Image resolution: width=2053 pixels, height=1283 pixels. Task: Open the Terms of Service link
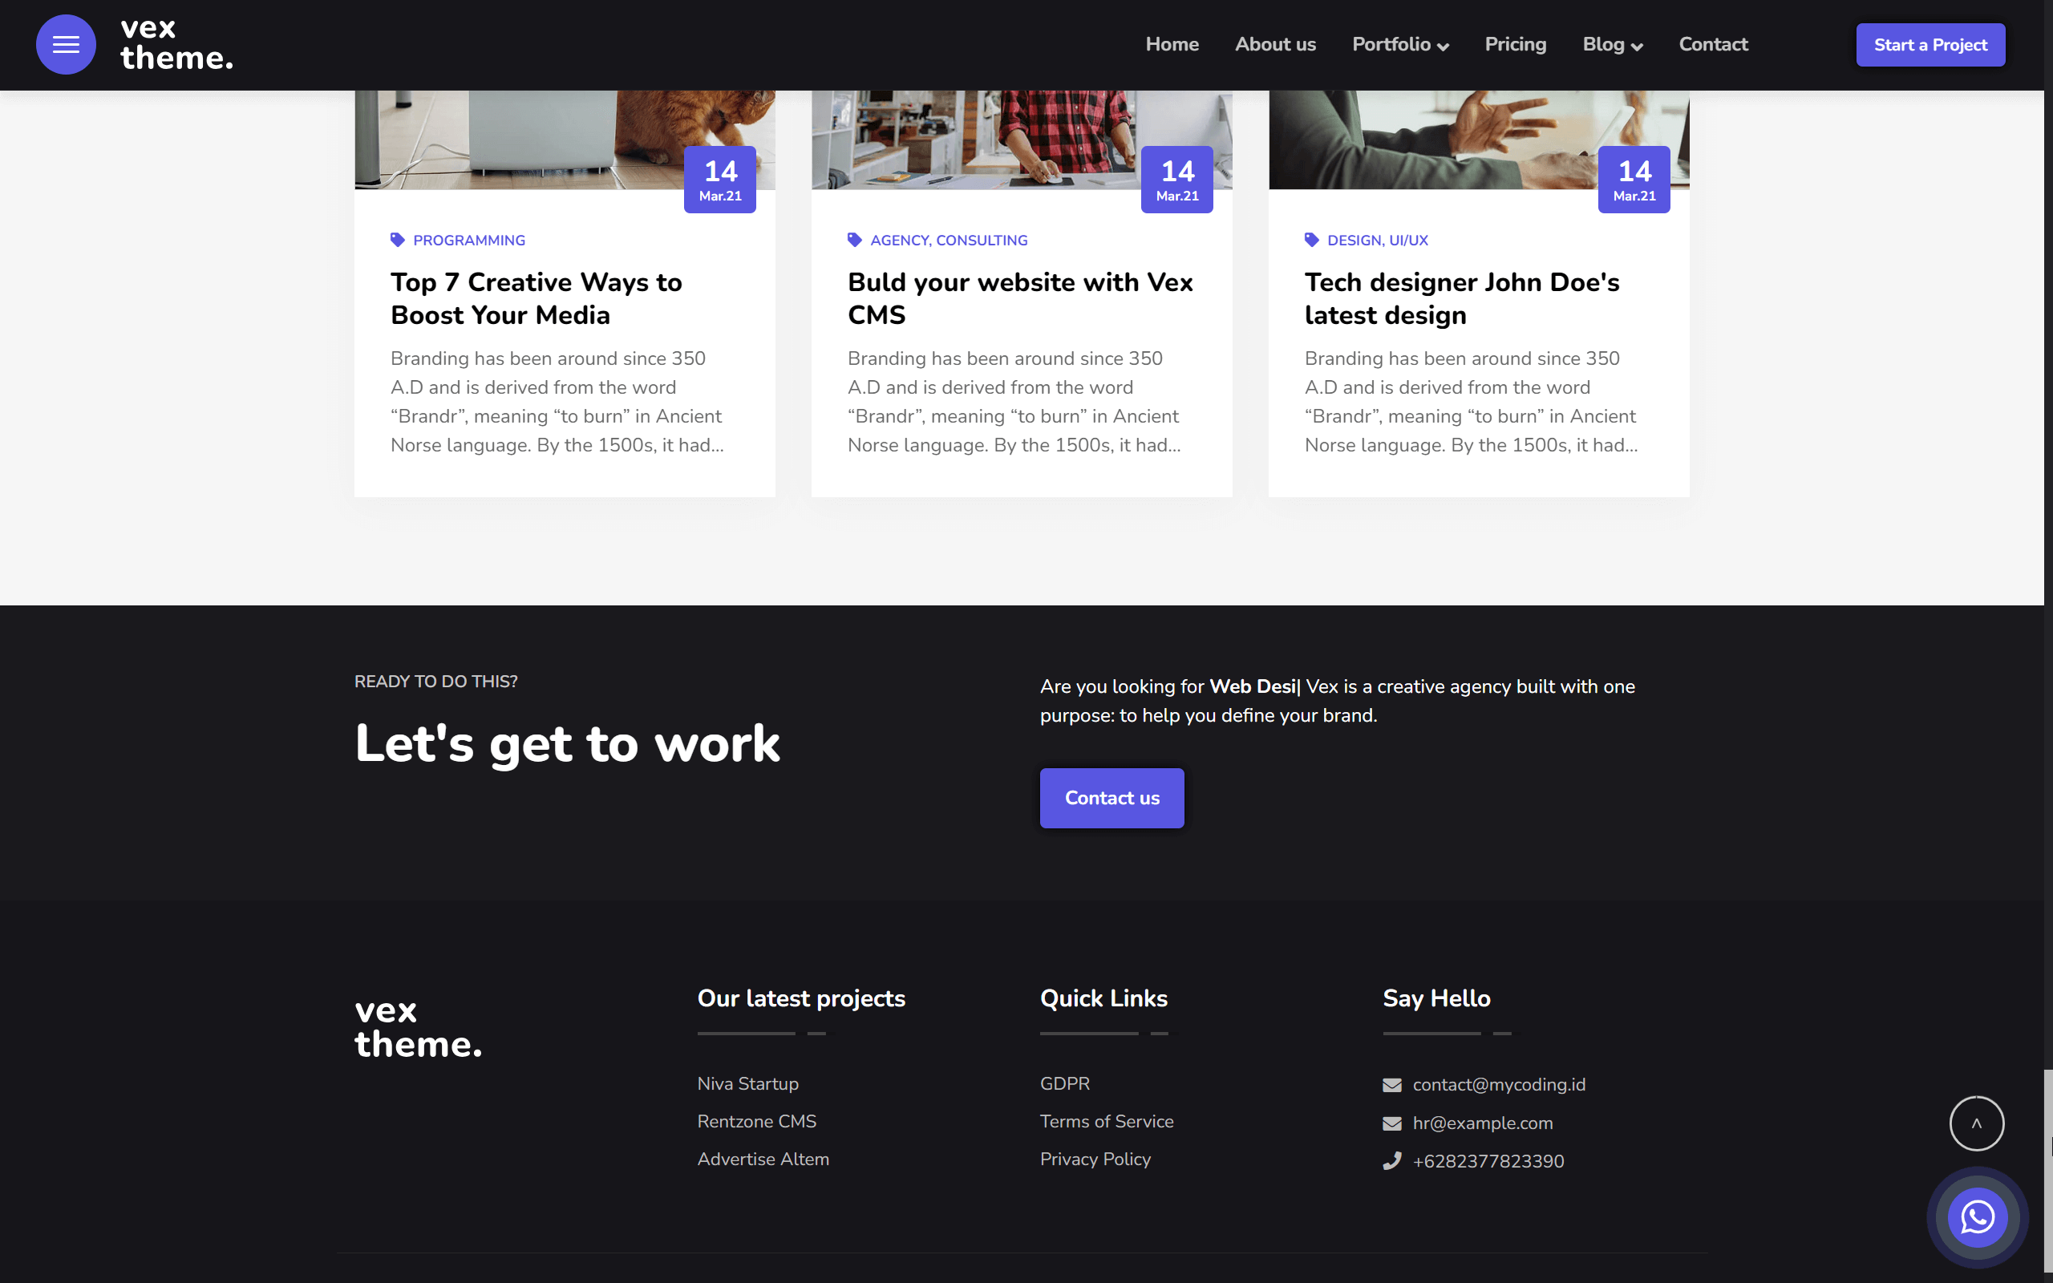pos(1106,1121)
